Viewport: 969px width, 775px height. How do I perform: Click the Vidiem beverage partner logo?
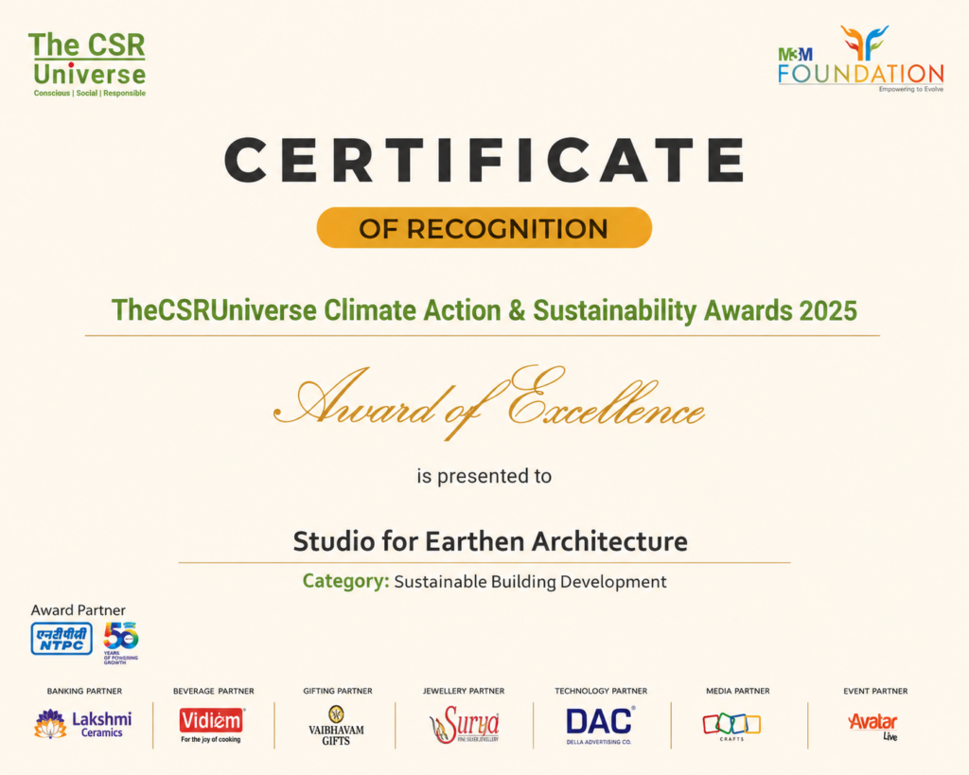[212, 725]
